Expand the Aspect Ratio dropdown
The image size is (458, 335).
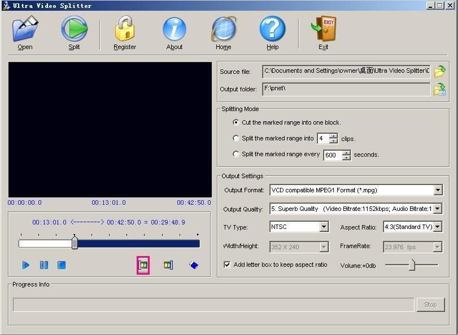(x=437, y=227)
